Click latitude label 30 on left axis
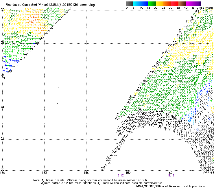Screen dimensions: 214x188 coord(2,10)
